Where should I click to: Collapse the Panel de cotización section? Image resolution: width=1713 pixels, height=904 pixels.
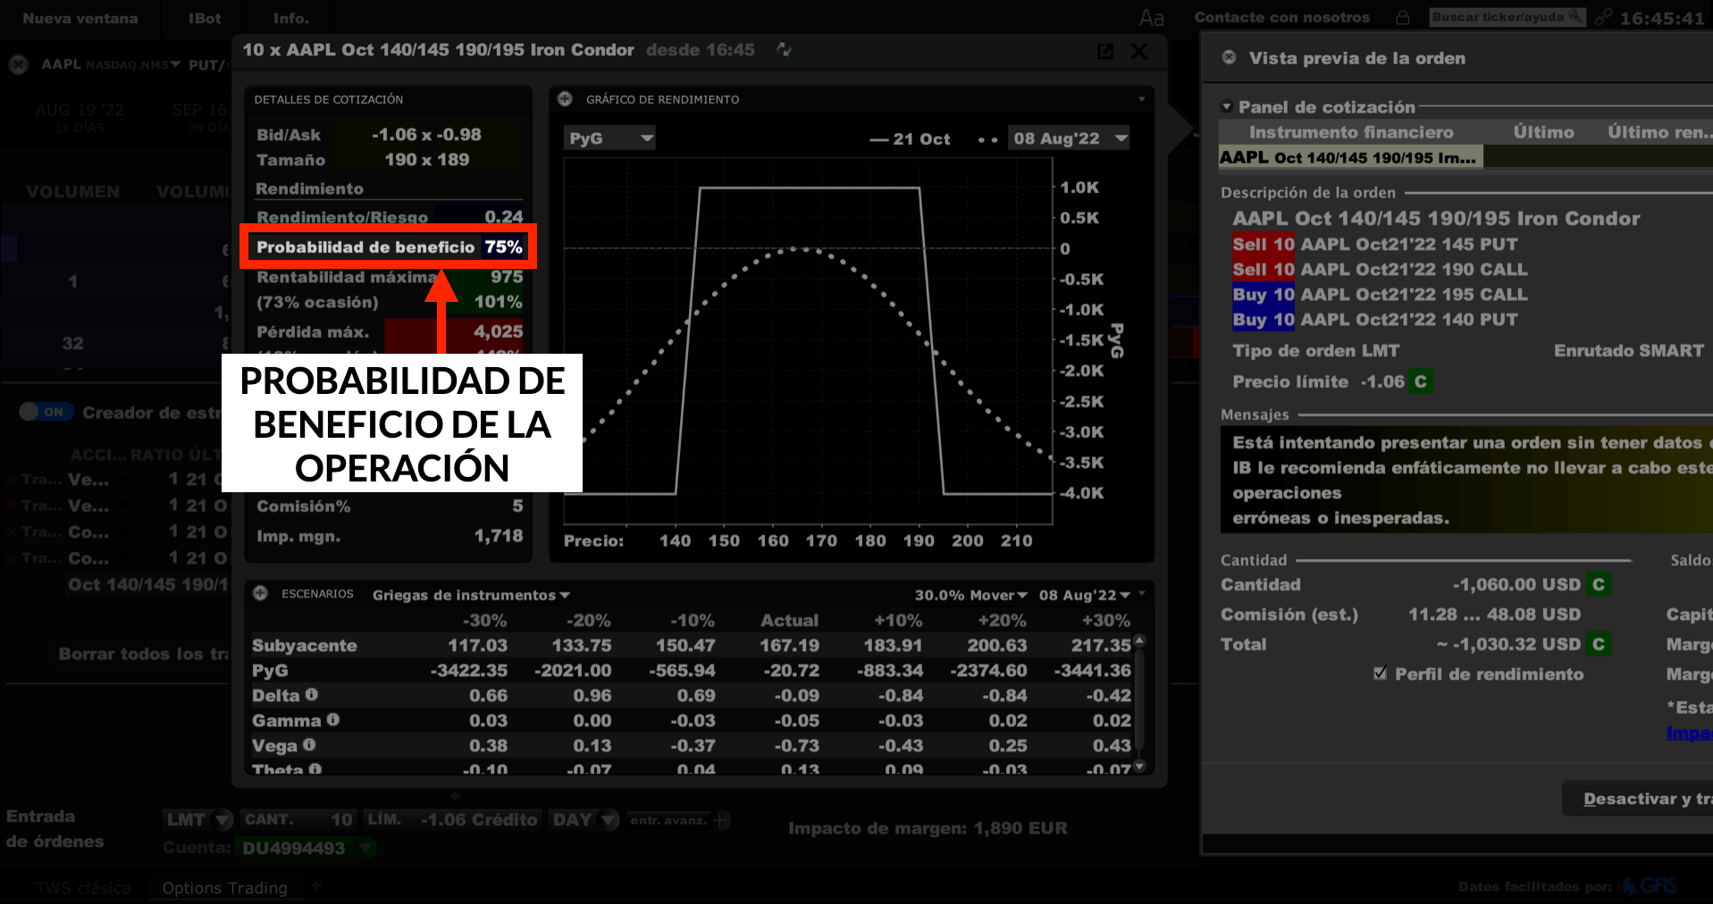1227,106
